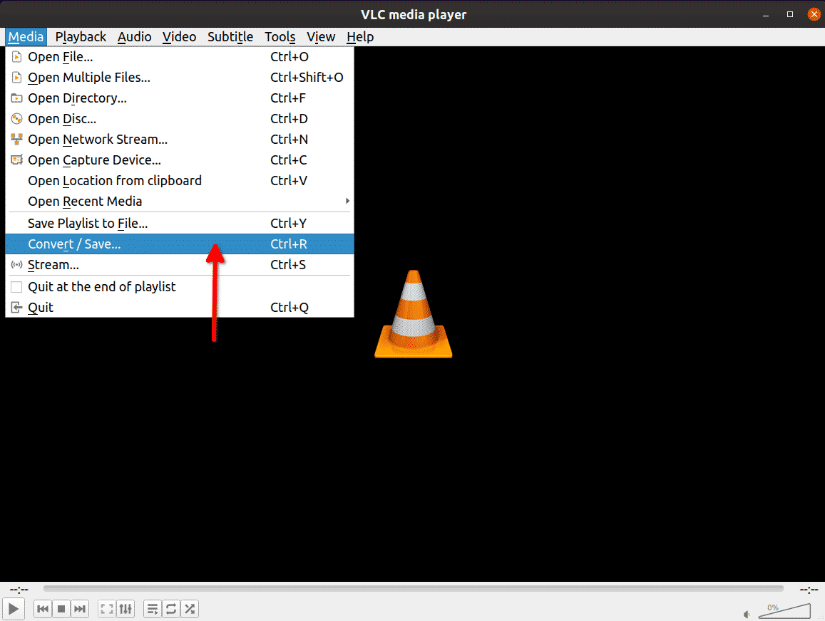
Task: Click the Play button
Action: (x=13, y=609)
